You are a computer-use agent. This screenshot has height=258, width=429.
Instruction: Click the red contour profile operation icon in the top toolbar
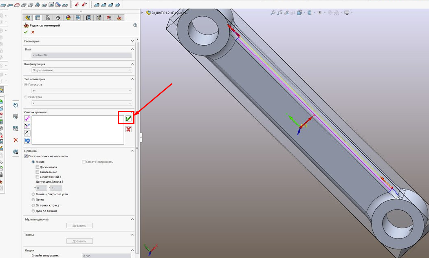click(x=17, y=4)
